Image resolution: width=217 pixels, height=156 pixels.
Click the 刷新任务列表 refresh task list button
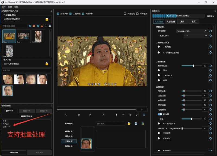click(27, 116)
